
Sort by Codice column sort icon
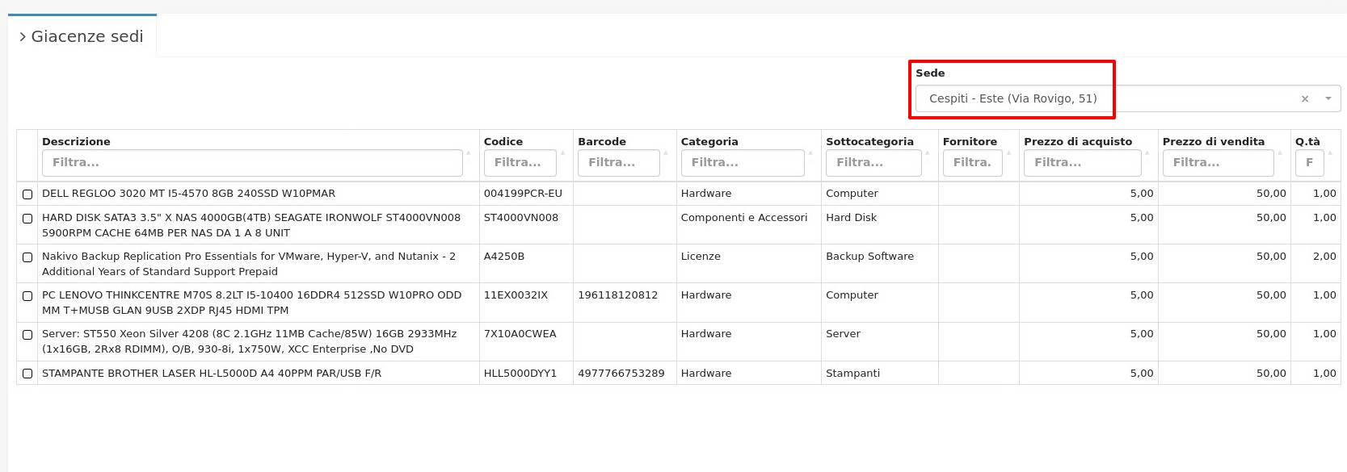pyautogui.click(x=562, y=152)
